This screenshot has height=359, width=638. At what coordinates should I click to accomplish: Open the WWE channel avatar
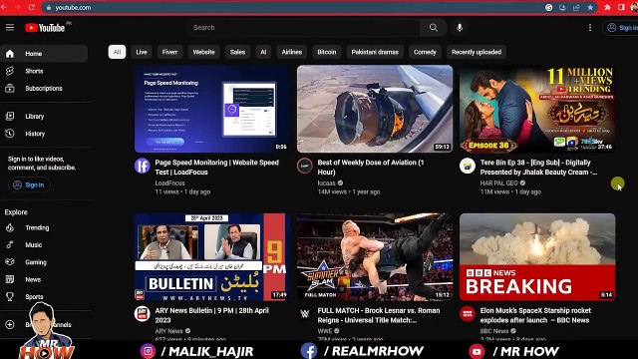click(x=305, y=314)
